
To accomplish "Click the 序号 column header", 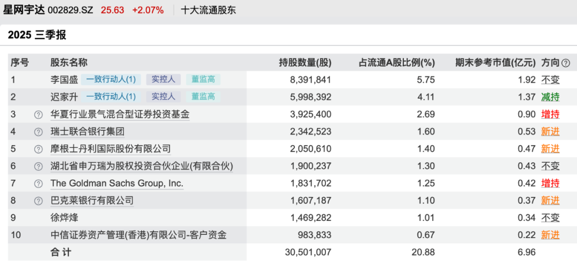I will 20,63.
